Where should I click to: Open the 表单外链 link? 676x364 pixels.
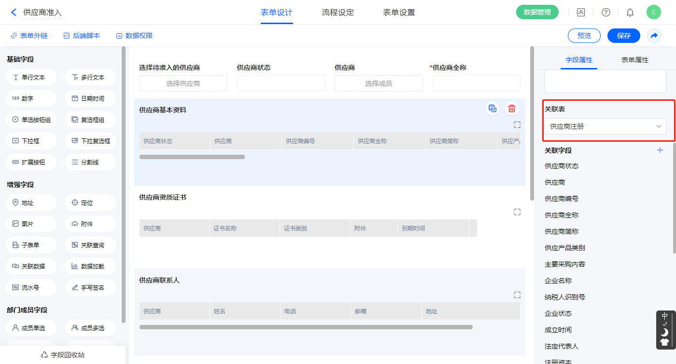tap(29, 36)
